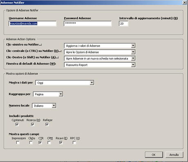
Task: Expand Finestra di default di Adsense dropdown
Action: (100, 65)
